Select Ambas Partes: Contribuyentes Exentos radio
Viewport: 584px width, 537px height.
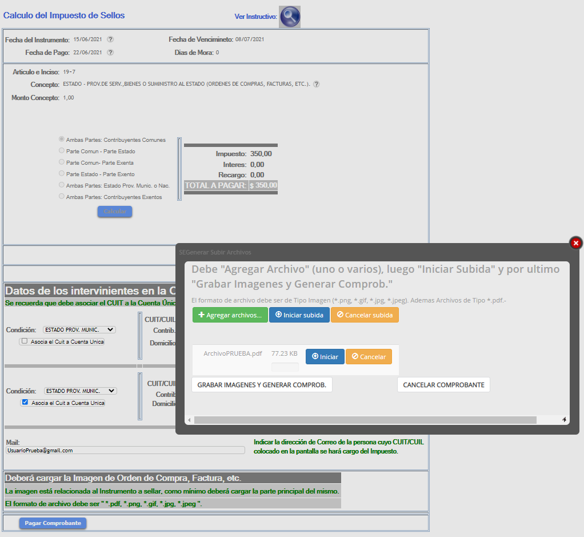tap(62, 196)
